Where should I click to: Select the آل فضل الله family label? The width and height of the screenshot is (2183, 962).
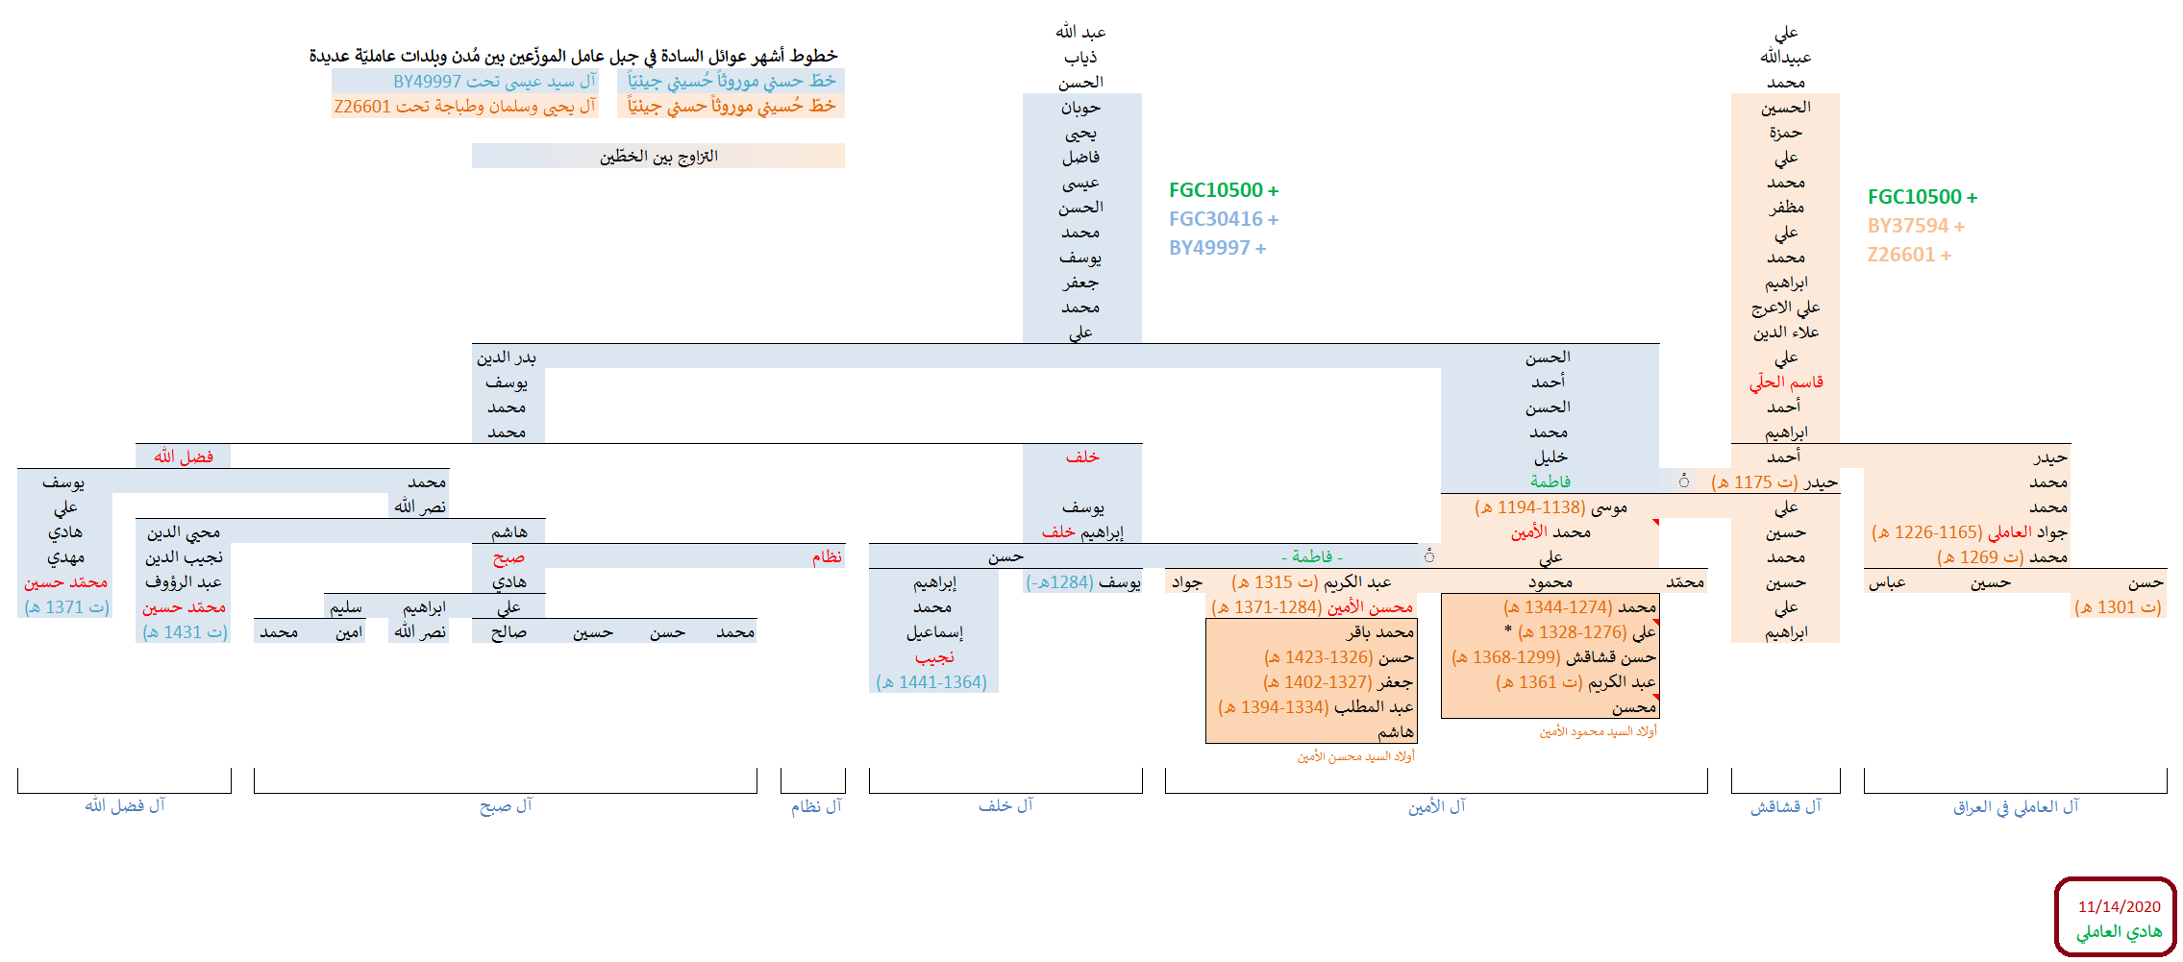pyautogui.click(x=125, y=805)
